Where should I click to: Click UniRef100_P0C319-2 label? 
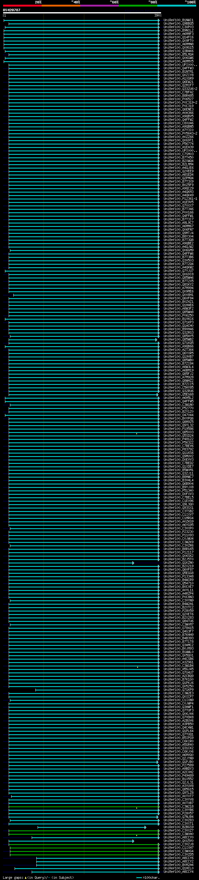180,102
